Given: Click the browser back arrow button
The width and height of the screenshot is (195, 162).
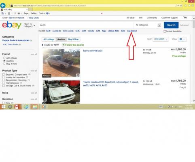Looking at the screenshot, I should pyautogui.click(x=3, y=6).
